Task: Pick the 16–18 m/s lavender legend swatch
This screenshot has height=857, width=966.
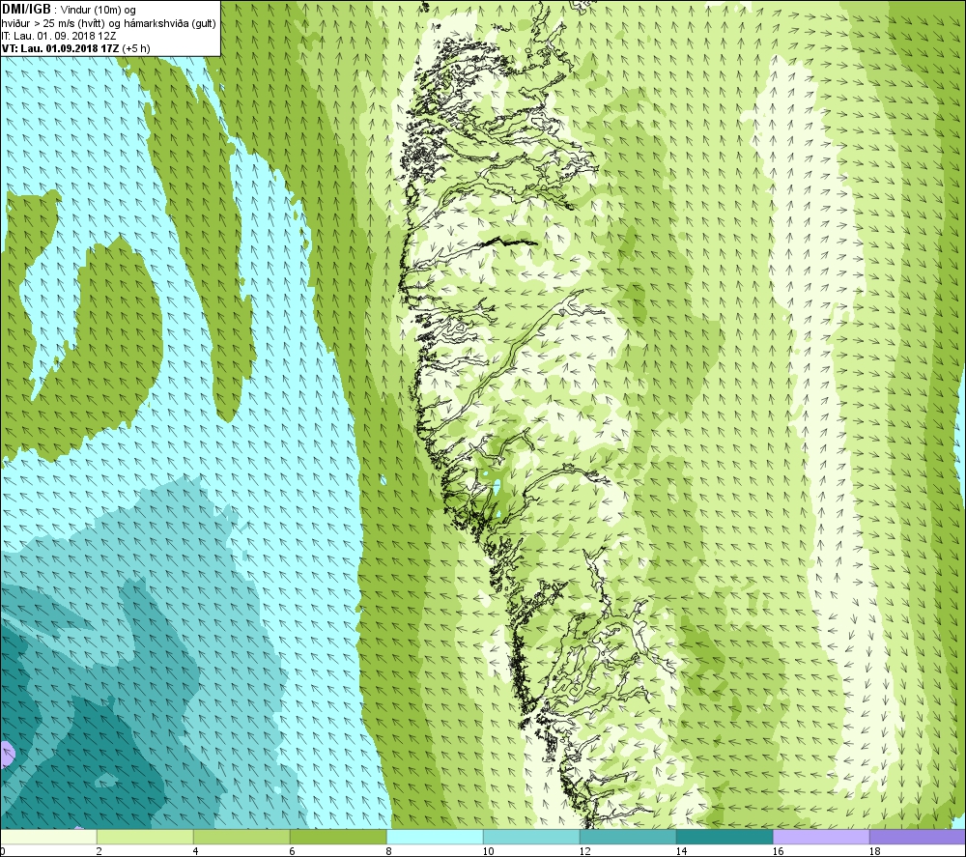Action: [x=821, y=837]
